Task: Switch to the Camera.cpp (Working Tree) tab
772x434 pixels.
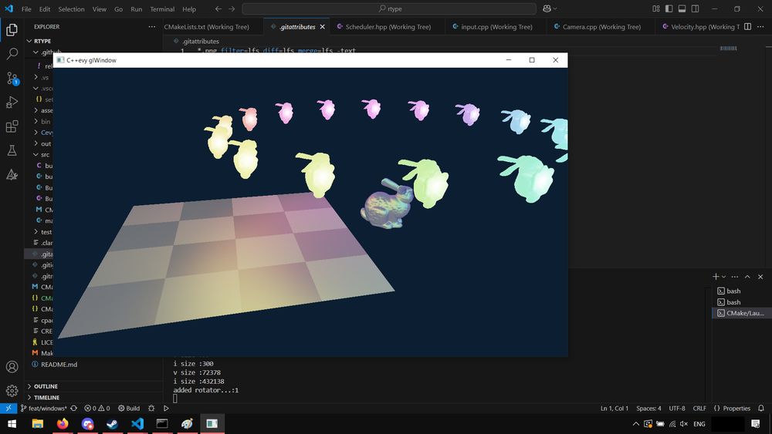Action: pos(601,27)
